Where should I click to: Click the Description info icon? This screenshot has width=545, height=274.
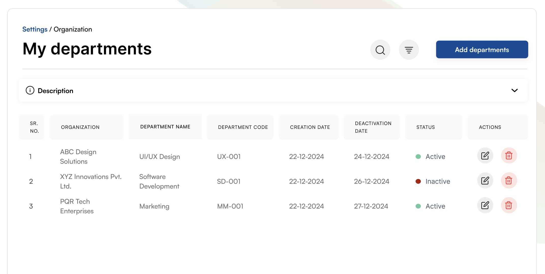[30, 90]
